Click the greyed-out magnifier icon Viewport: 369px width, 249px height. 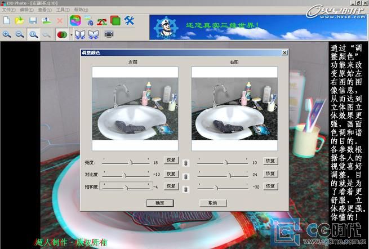[x=47, y=34]
